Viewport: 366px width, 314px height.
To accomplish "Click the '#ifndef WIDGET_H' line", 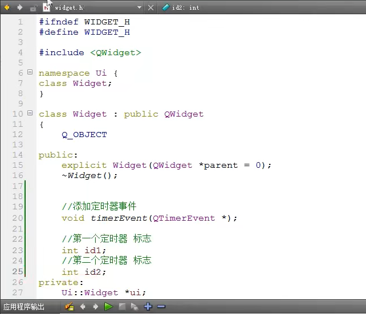I will pyautogui.click(x=84, y=22).
